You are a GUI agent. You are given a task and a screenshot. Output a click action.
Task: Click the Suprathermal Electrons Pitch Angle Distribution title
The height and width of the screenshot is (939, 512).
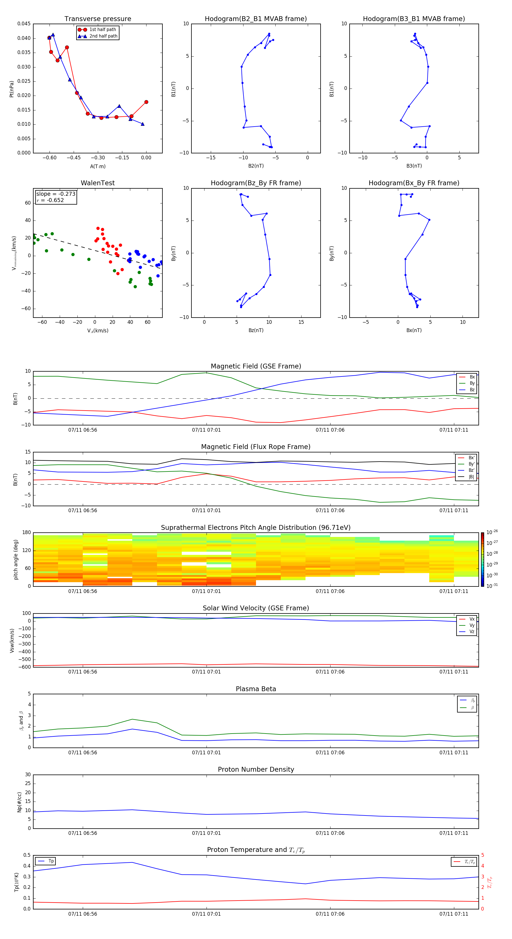click(x=256, y=528)
